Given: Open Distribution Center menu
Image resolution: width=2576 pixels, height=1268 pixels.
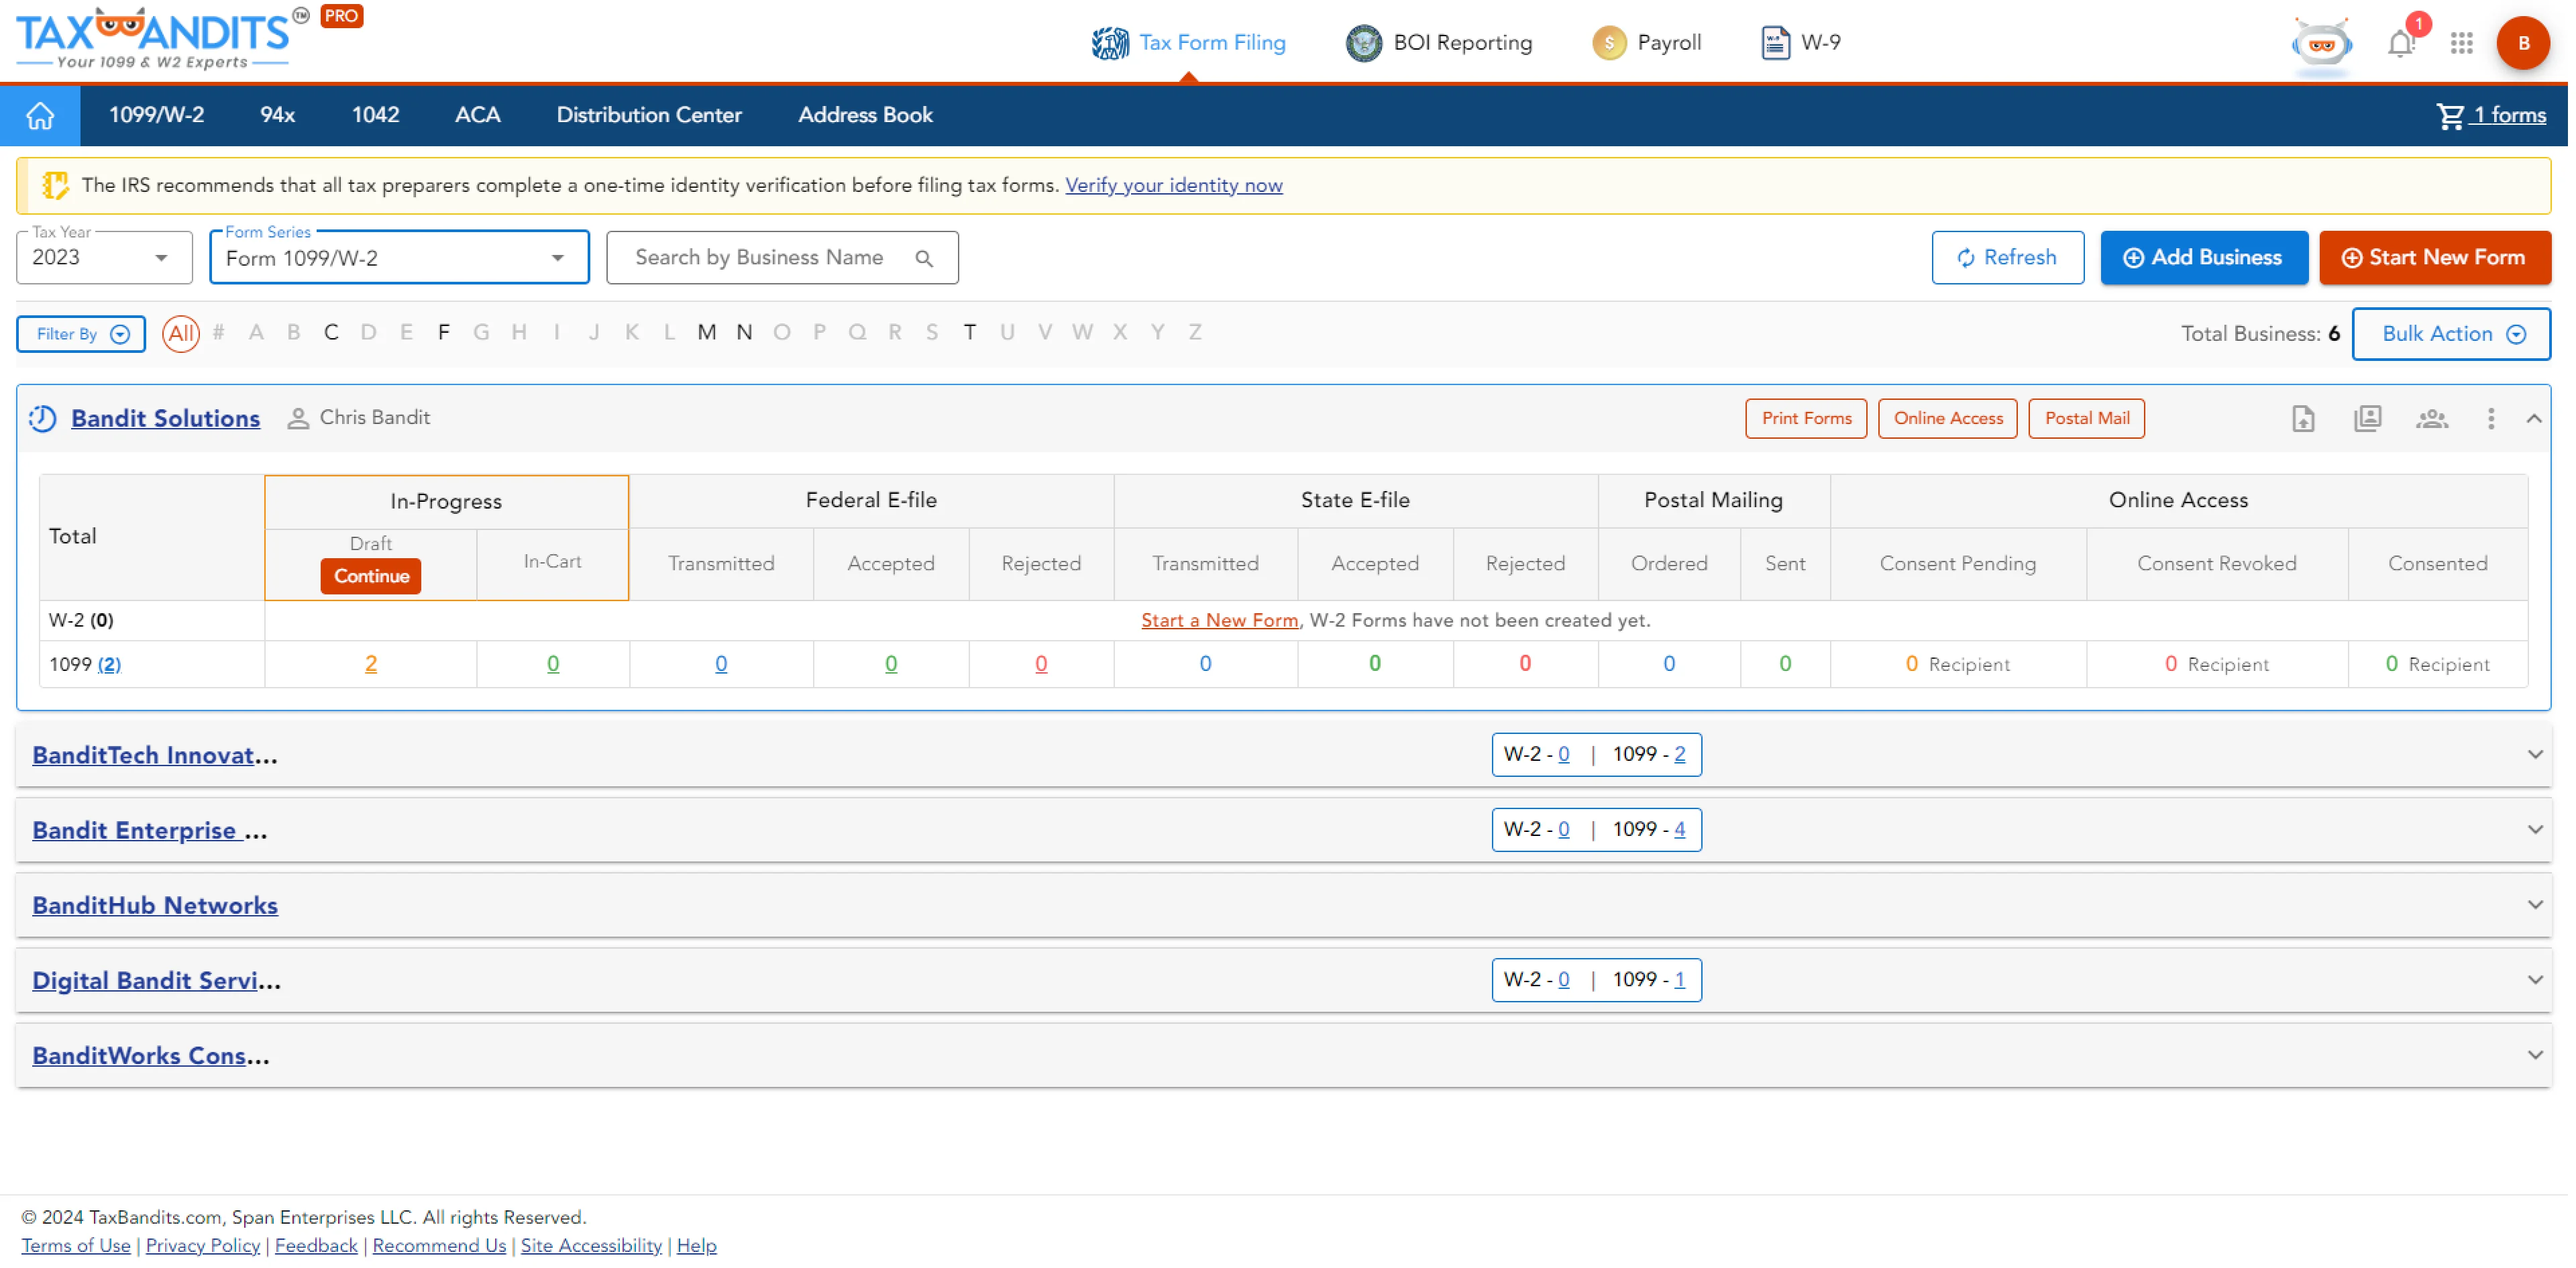Looking at the screenshot, I should (649, 115).
